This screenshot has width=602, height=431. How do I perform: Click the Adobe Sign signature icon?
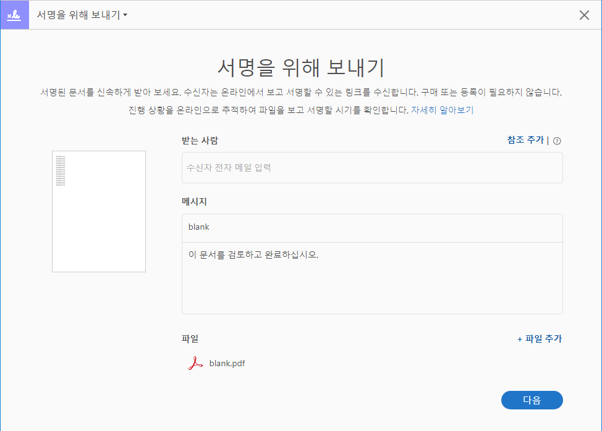14,15
